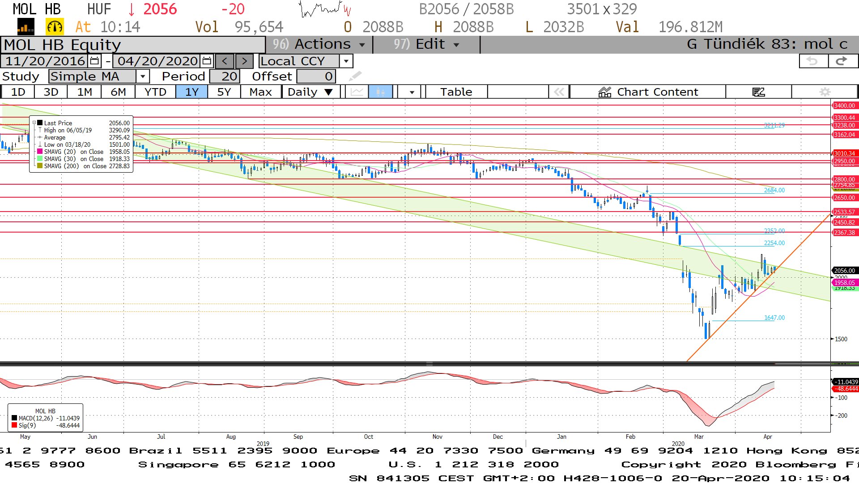Open the 96) Actions menu

319,44
